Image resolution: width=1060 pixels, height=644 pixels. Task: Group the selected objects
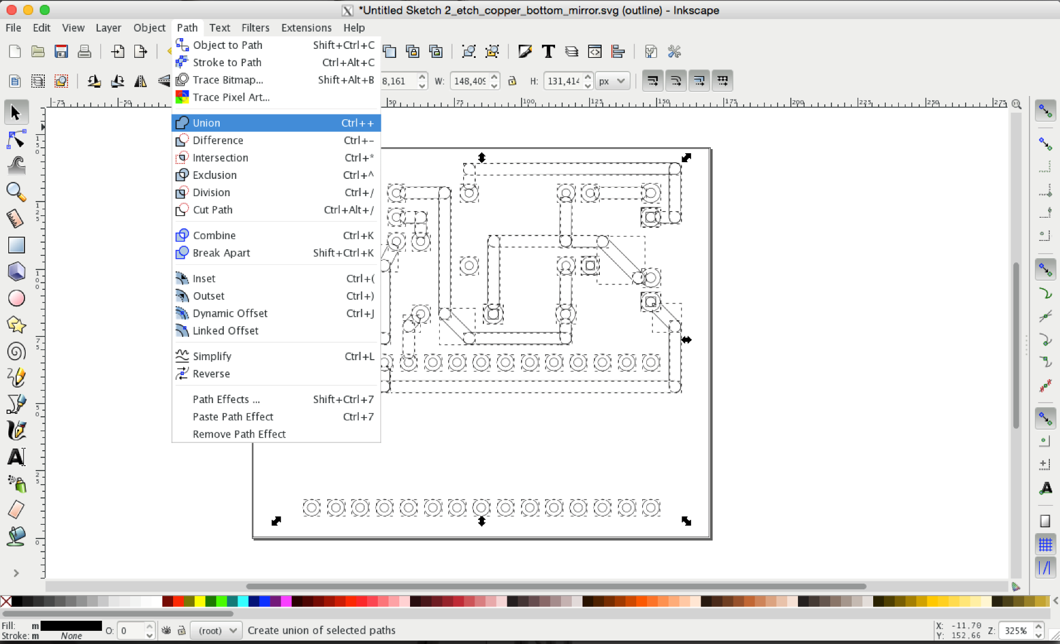point(469,52)
